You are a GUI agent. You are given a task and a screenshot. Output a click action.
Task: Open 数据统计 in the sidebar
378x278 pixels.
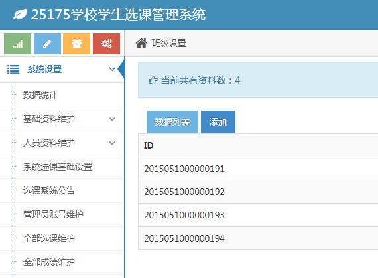(40, 95)
